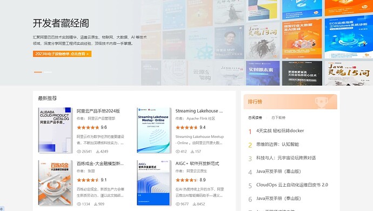Click the description text under Streaming Lakehouse

pyautogui.click(x=199, y=140)
